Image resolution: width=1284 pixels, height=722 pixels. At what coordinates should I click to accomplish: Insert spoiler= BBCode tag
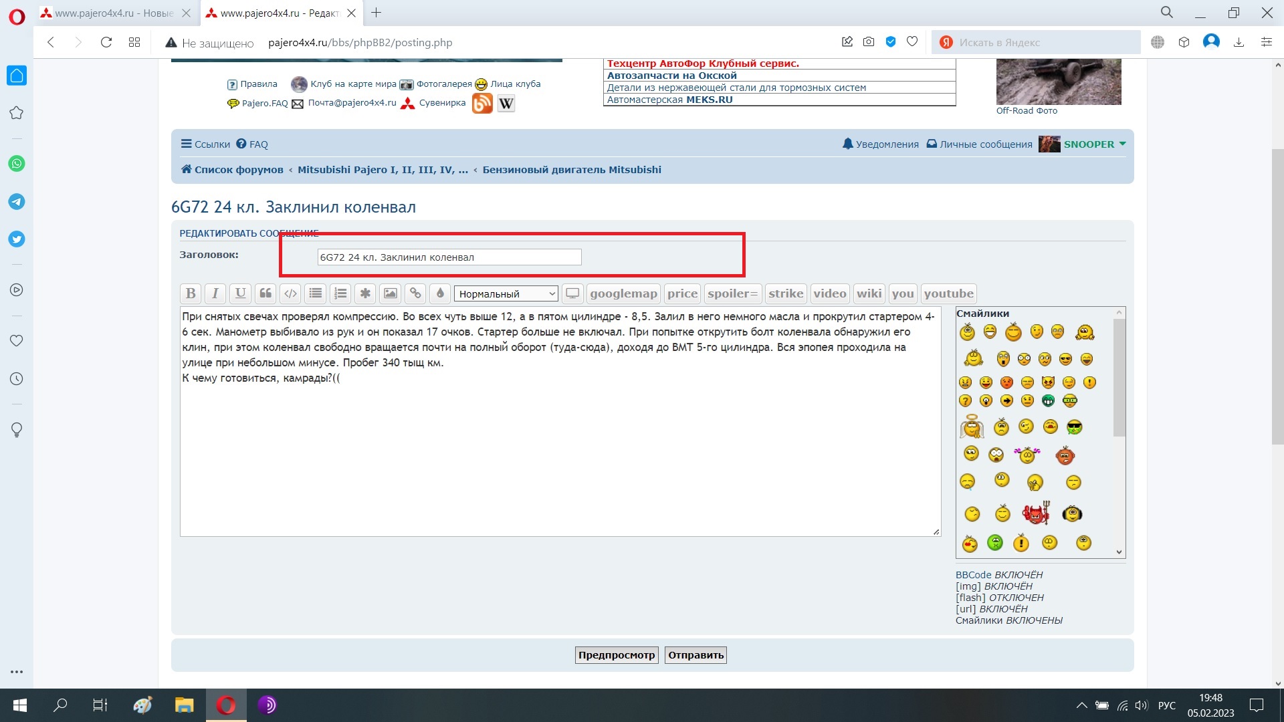[732, 293]
